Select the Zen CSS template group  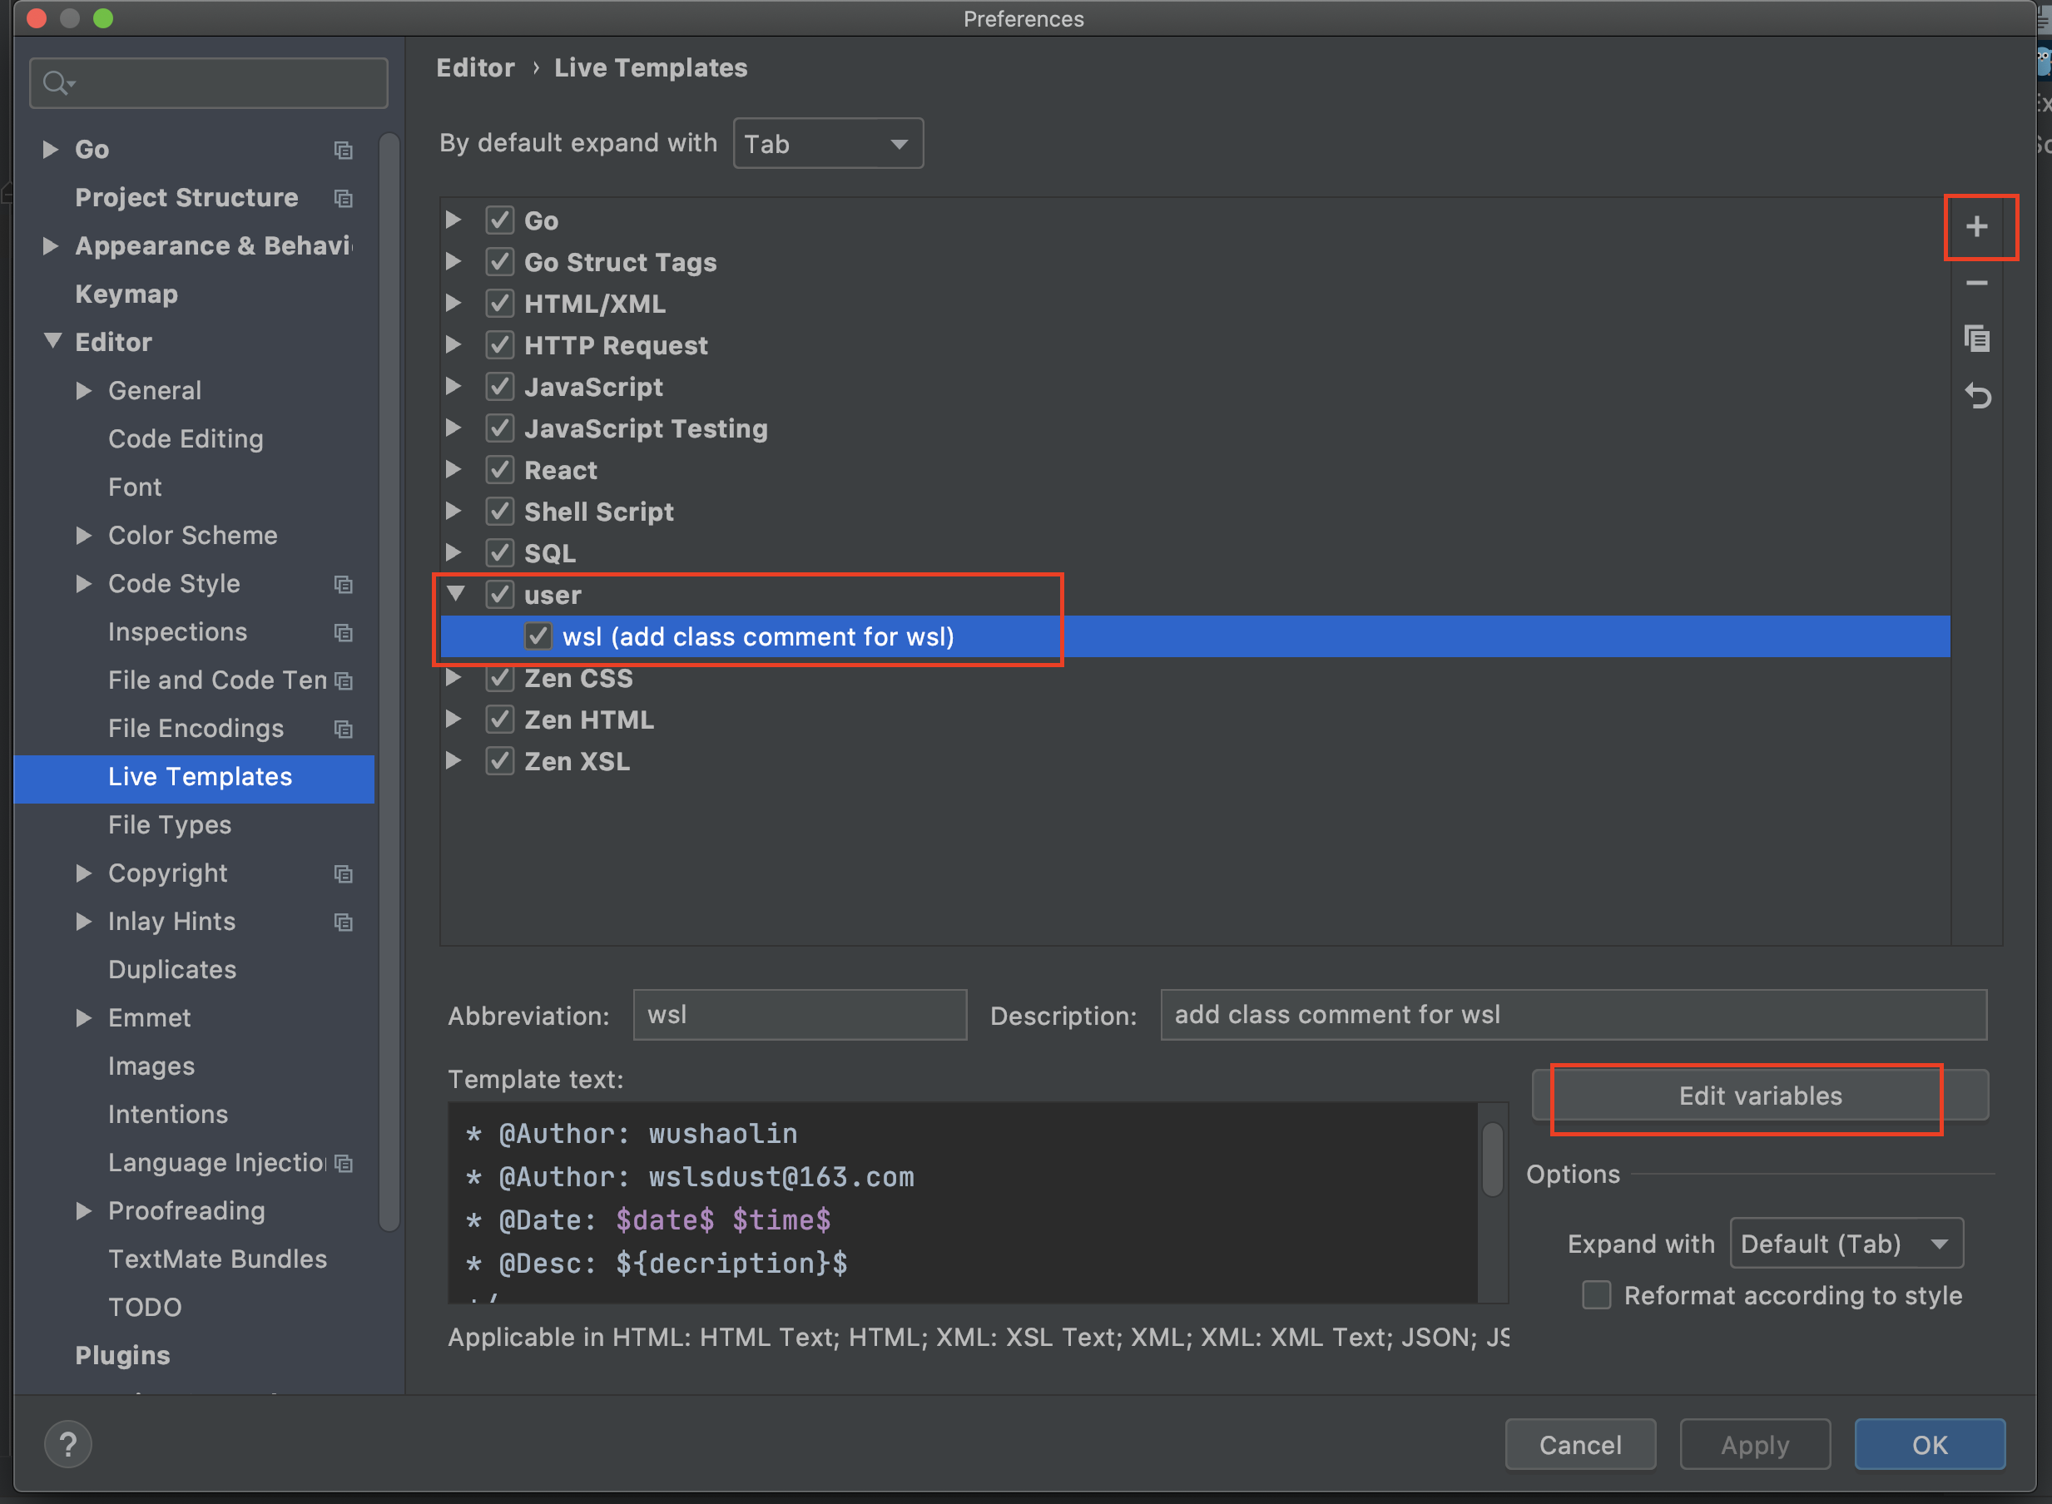click(x=578, y=678)
